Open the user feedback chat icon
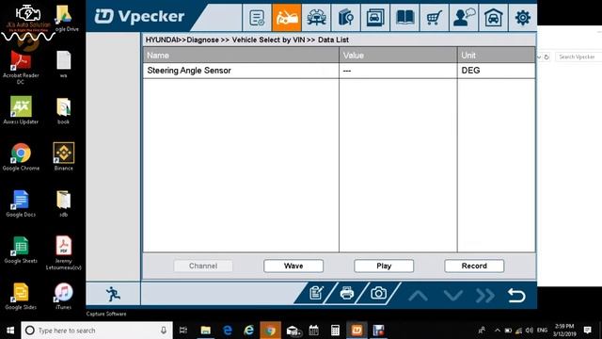This screenshot has width=602, height=339. [464, 18]
